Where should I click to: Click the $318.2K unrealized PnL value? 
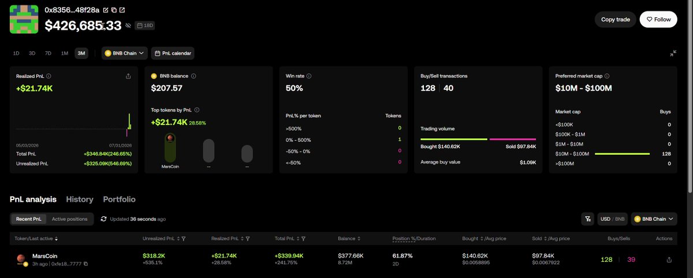153,256
